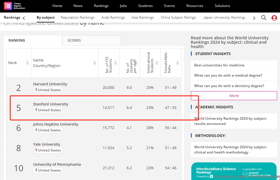Screen dimensions: 280x180
Task: Click United States tag under Pennsylvania
Action: click(x=48, y=170)
